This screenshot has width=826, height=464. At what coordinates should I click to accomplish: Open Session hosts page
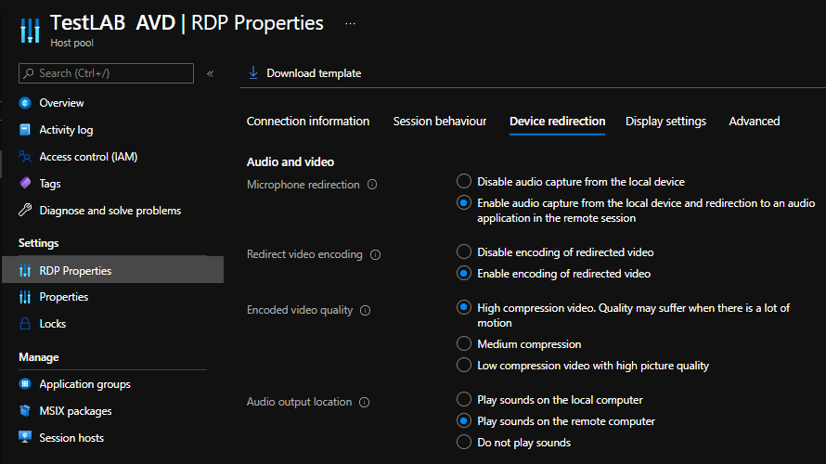[71, 438]
